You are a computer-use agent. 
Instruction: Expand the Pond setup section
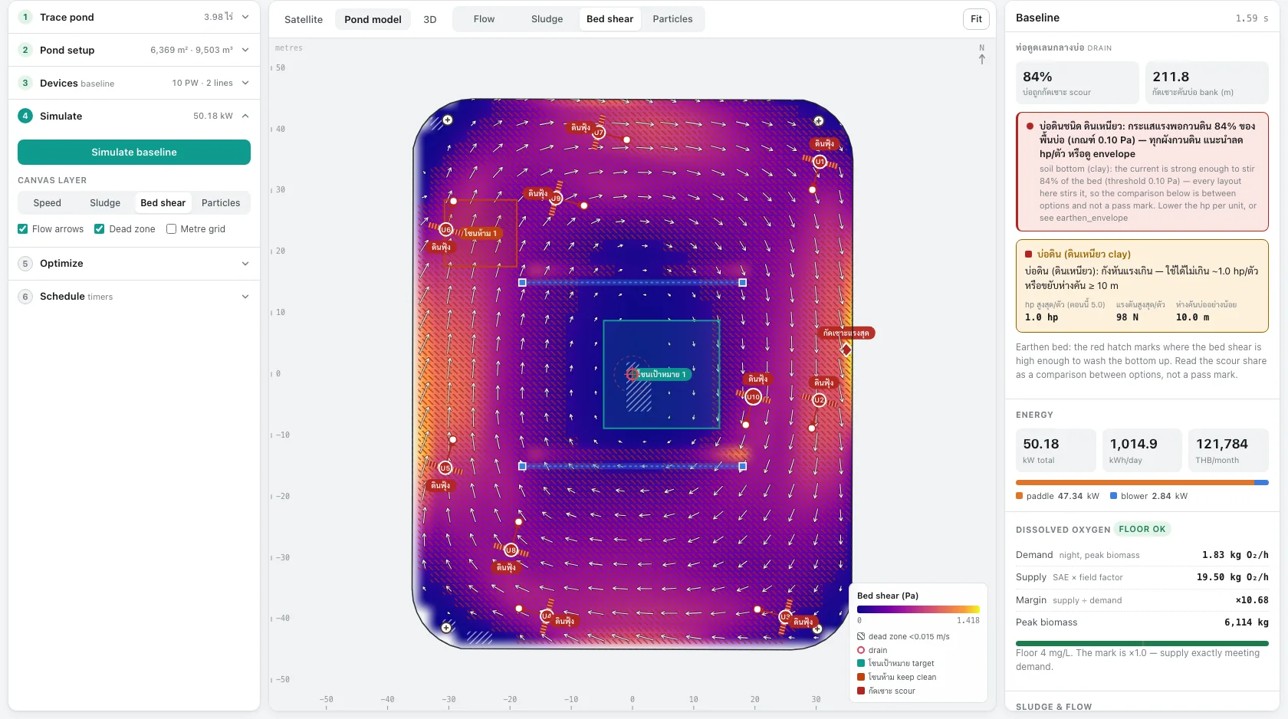point(134,50)
